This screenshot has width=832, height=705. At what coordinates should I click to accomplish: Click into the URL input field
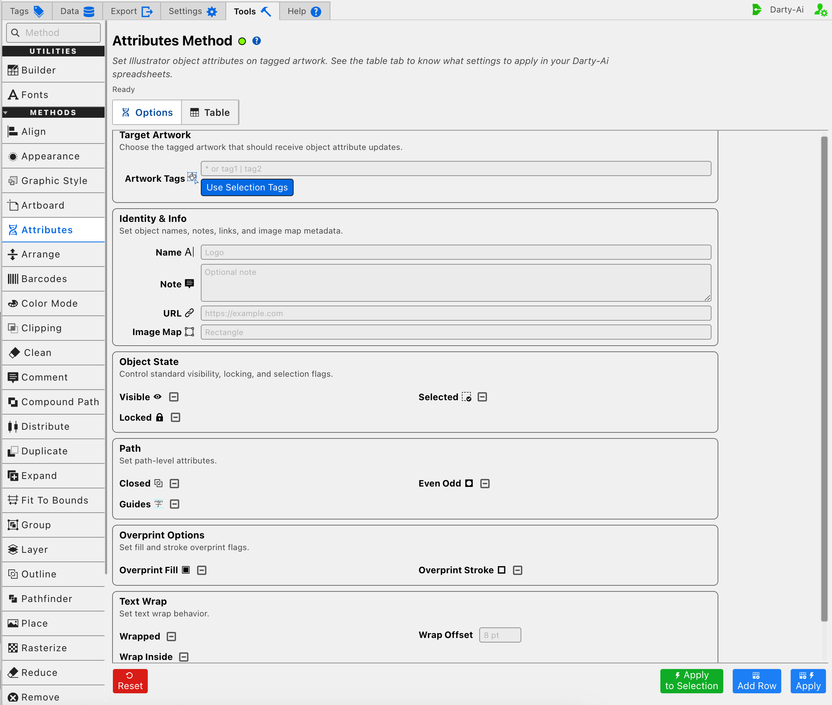(x=456, y=314)
